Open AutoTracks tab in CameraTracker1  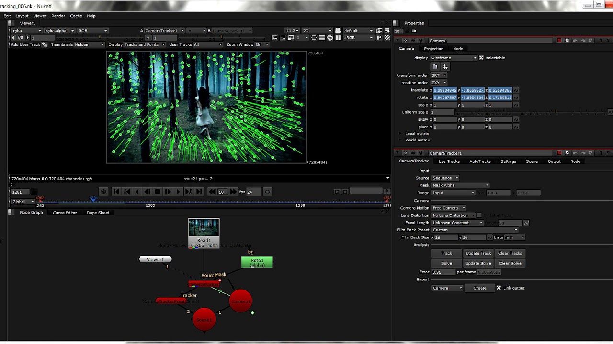click(x=480, y=161)
